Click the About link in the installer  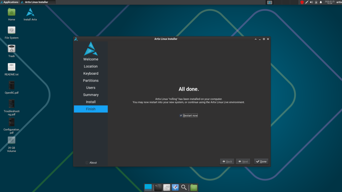coord(91,163)
